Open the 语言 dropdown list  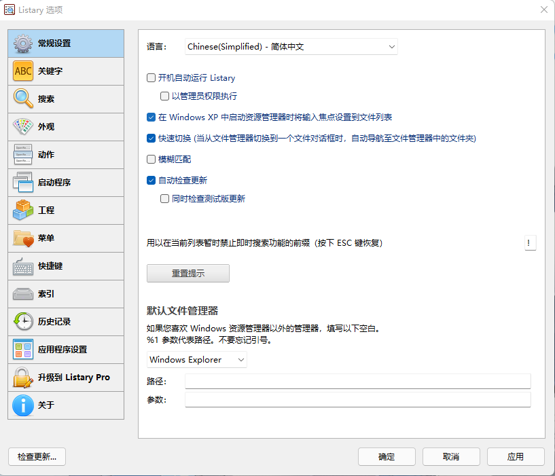[291, 47]
